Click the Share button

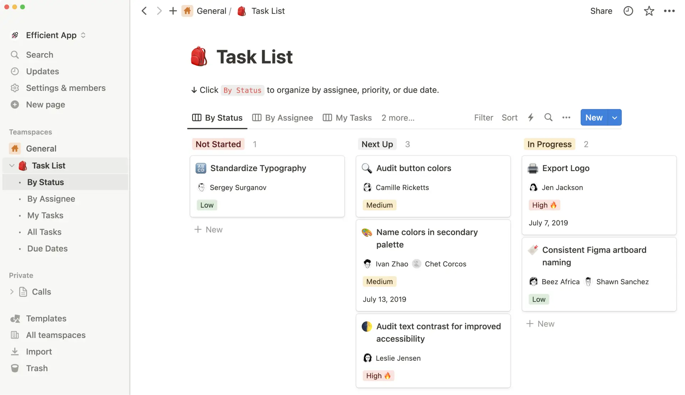pos(601,11)
